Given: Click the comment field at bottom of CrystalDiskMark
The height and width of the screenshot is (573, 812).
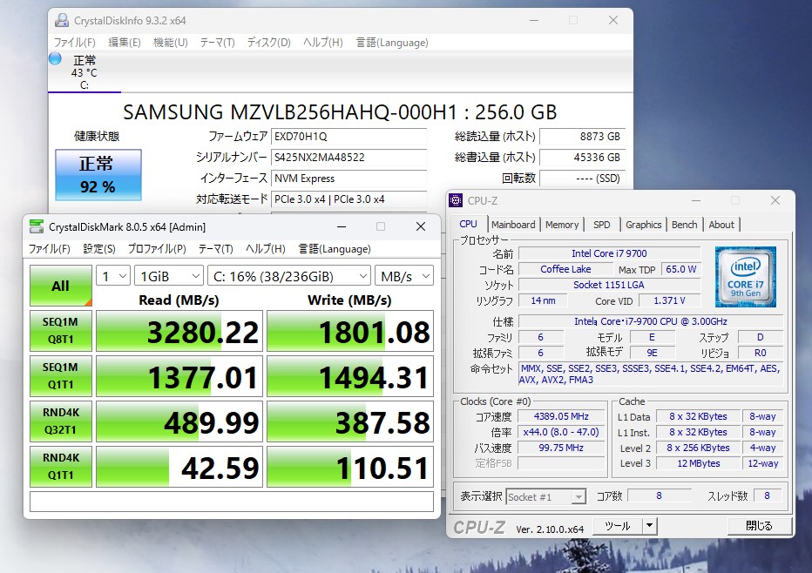Looking at the screenshot, I should (x=232, y=502).
